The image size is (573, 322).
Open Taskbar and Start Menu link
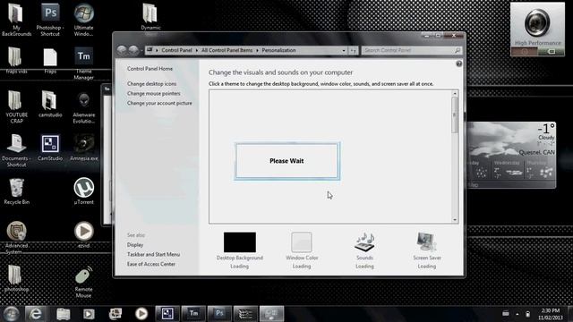pos(153,254)
